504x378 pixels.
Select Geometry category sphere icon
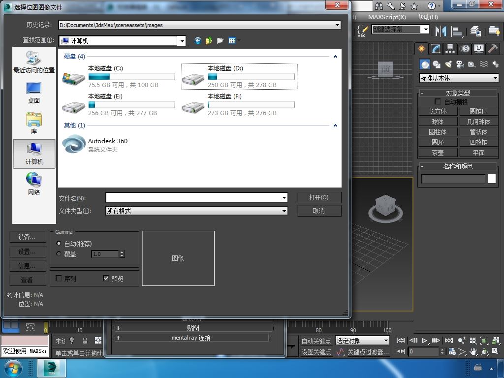(x=425, y=64)
